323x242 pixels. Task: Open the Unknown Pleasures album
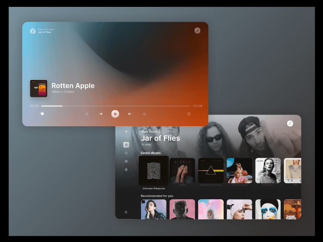154,170
